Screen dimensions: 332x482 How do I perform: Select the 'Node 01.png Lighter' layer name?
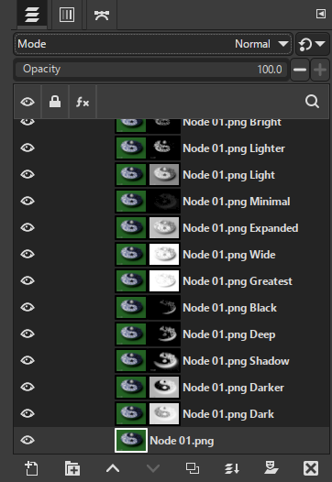coord(234,148)
